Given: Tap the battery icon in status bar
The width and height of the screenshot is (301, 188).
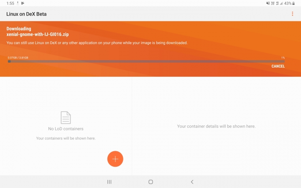Looking at the screenshot, I should coord(293,3).
